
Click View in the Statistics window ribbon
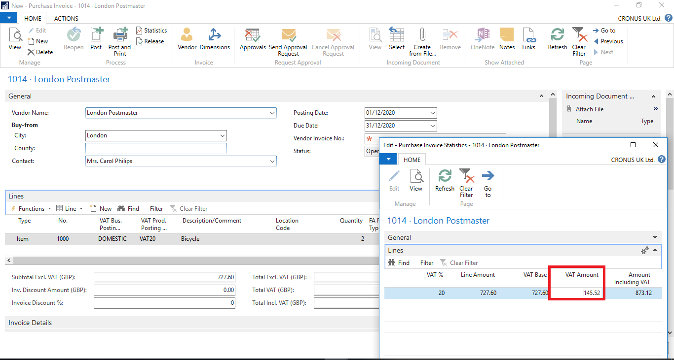tap(416, 180)
